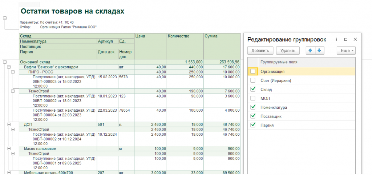Viewport: 372px width, 175px height.
Task: Click the report title Остатки товаров на складах
Action: pos(73,11)
